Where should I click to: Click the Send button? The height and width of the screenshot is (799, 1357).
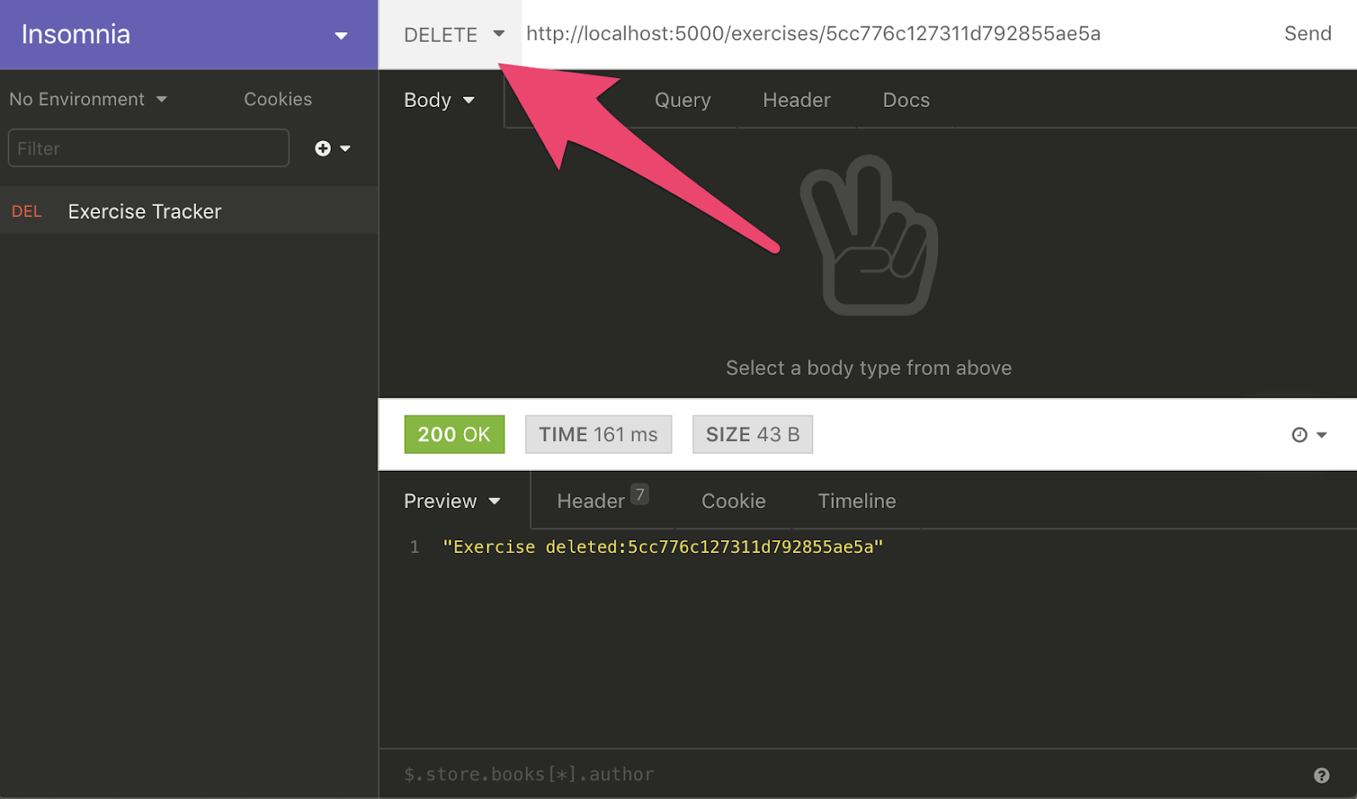1307,34
